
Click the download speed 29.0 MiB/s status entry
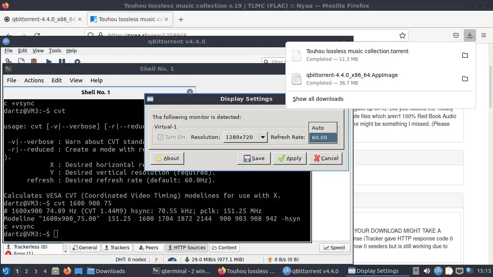click(214, 259)
